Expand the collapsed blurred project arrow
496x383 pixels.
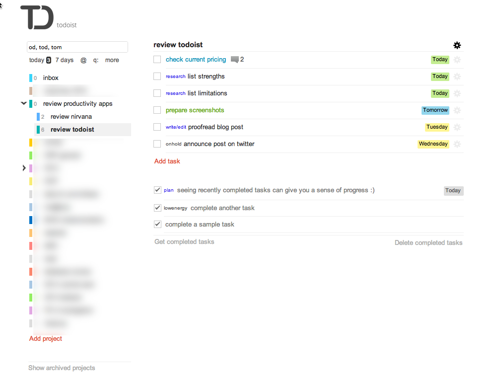click(x=24, y=168)
